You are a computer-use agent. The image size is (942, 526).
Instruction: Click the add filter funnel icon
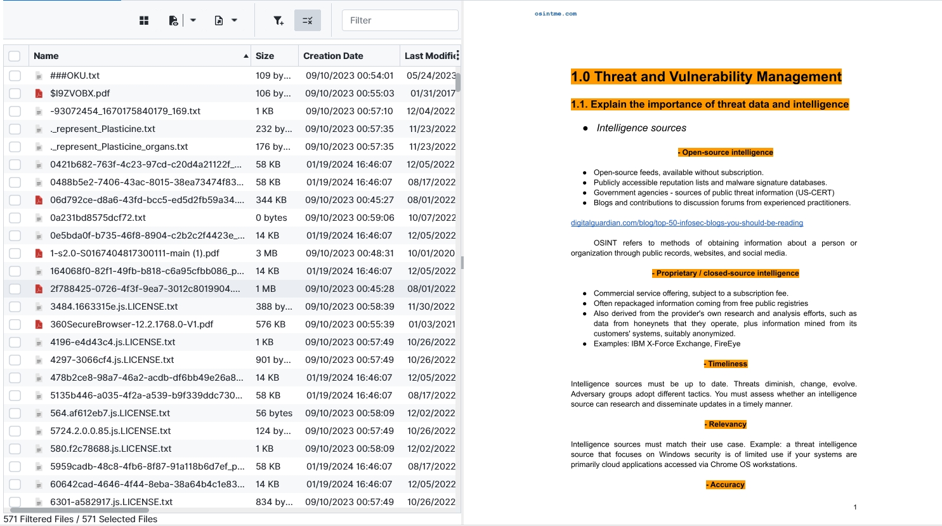(x=278, y=20)
